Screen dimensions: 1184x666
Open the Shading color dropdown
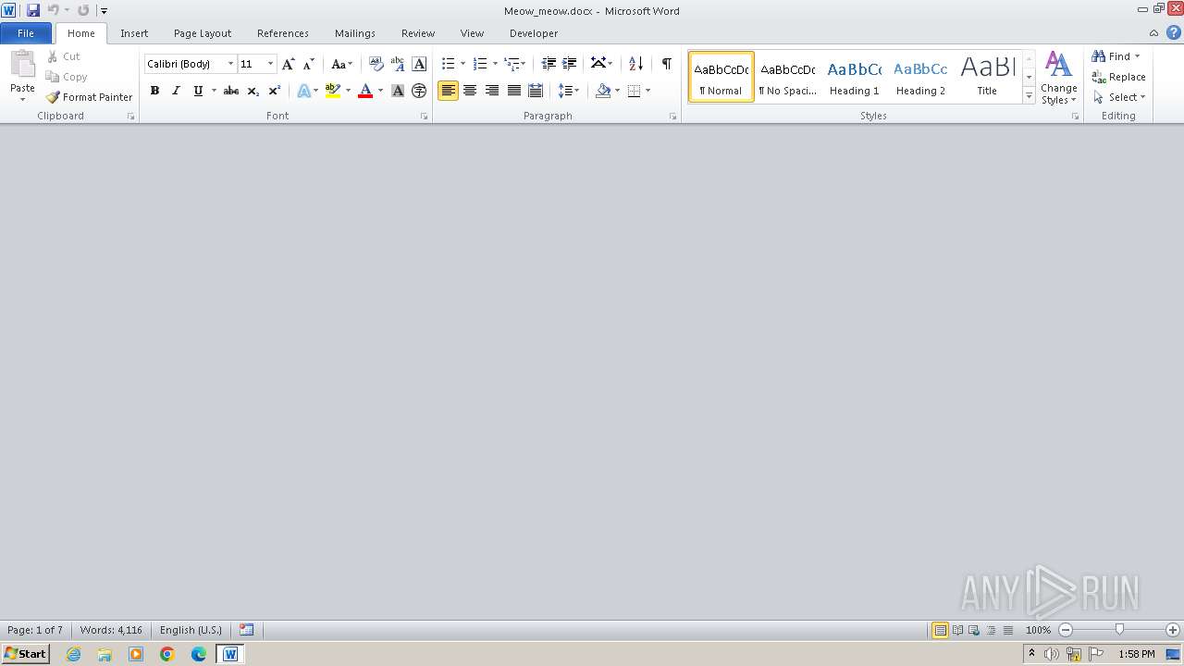[x=617, y=91]
